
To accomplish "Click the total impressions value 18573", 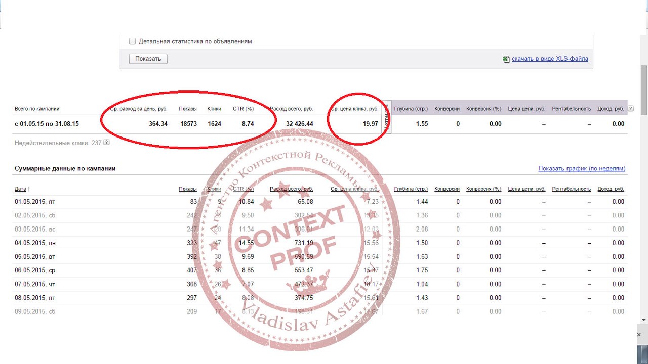I will [x=188, y=124].
